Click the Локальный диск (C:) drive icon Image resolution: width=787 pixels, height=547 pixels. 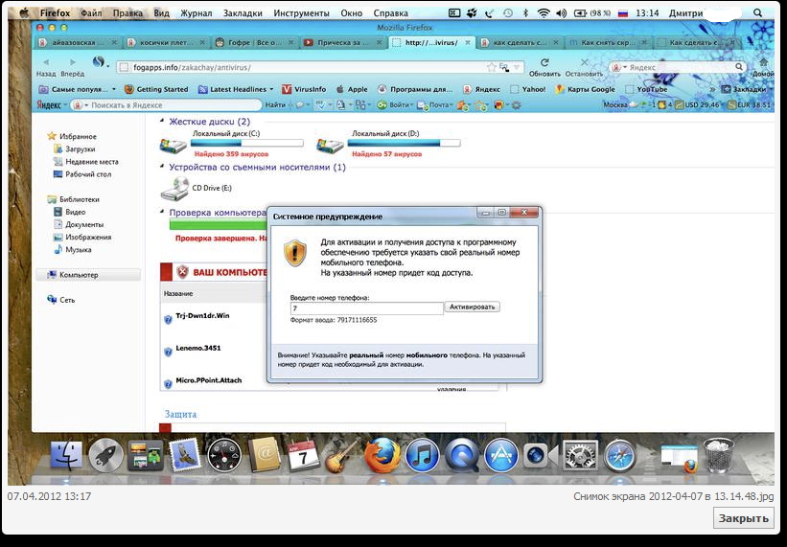pyautogui.click(x=174, y=146)
